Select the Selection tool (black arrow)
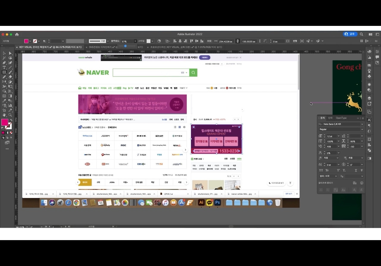Image resolution: width=381 pixels, height=266 pixels. [x=4, y=53]
